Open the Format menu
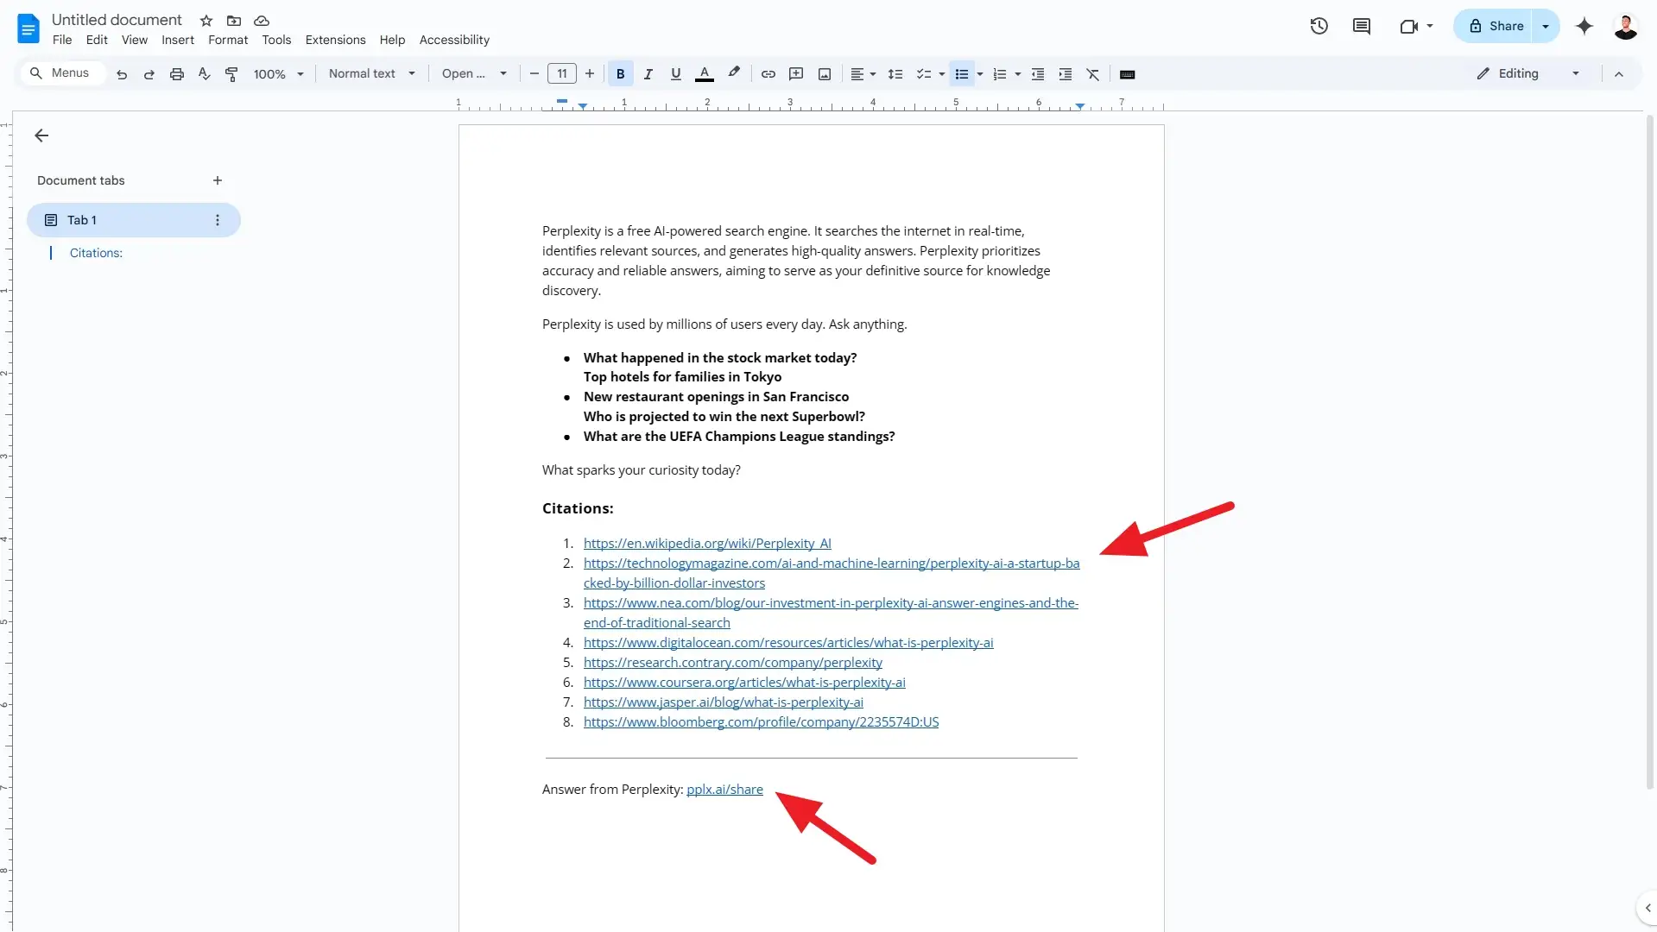 [228, 40]
